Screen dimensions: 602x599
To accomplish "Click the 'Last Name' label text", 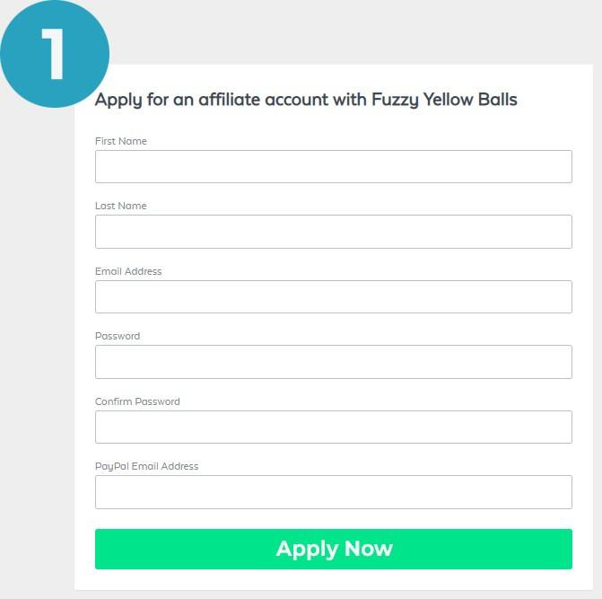I will tap(120, 206).
